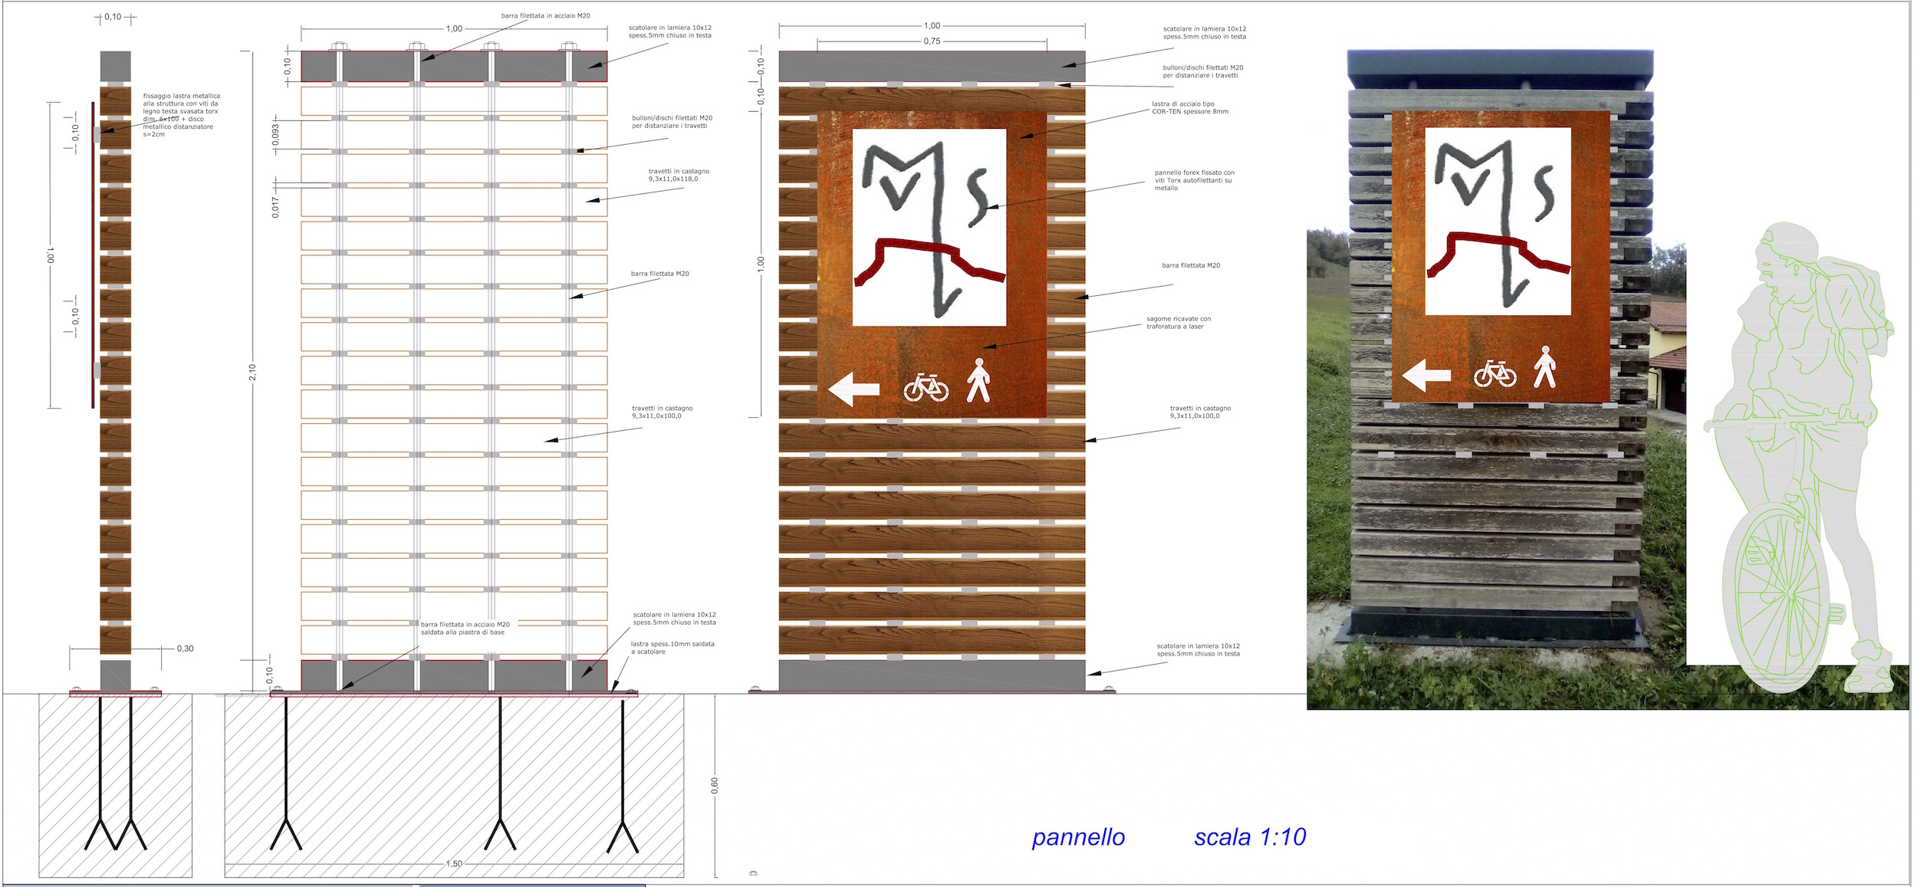Screen dimensions: 1917x887
Task: Click the blue 'scala 1:10' text
Action: 1250,837
